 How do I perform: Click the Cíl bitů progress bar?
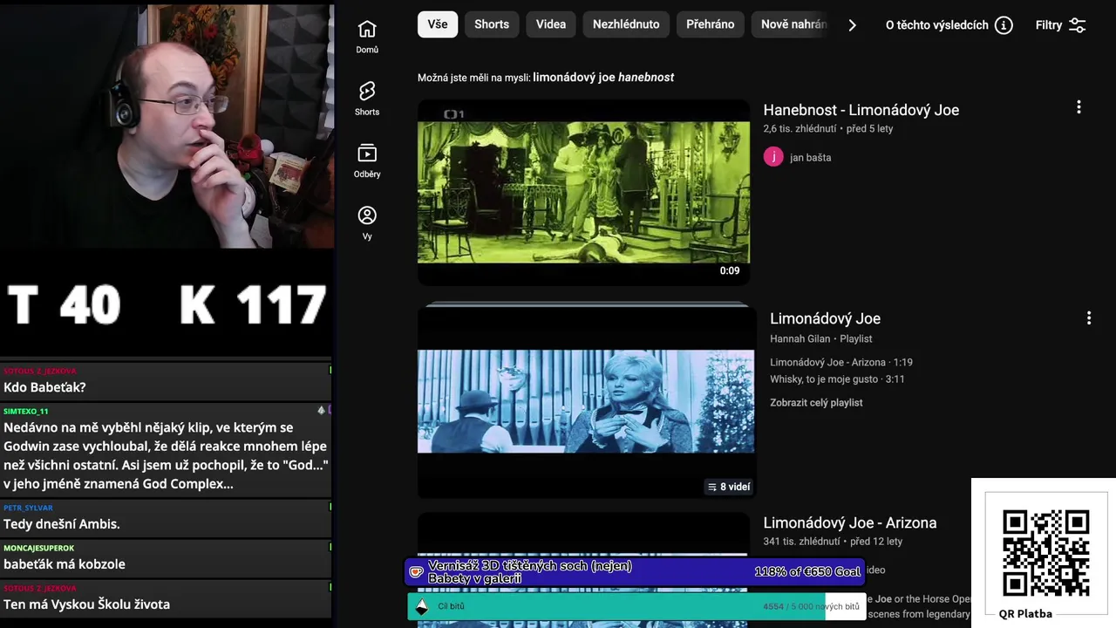pos(636,606)
